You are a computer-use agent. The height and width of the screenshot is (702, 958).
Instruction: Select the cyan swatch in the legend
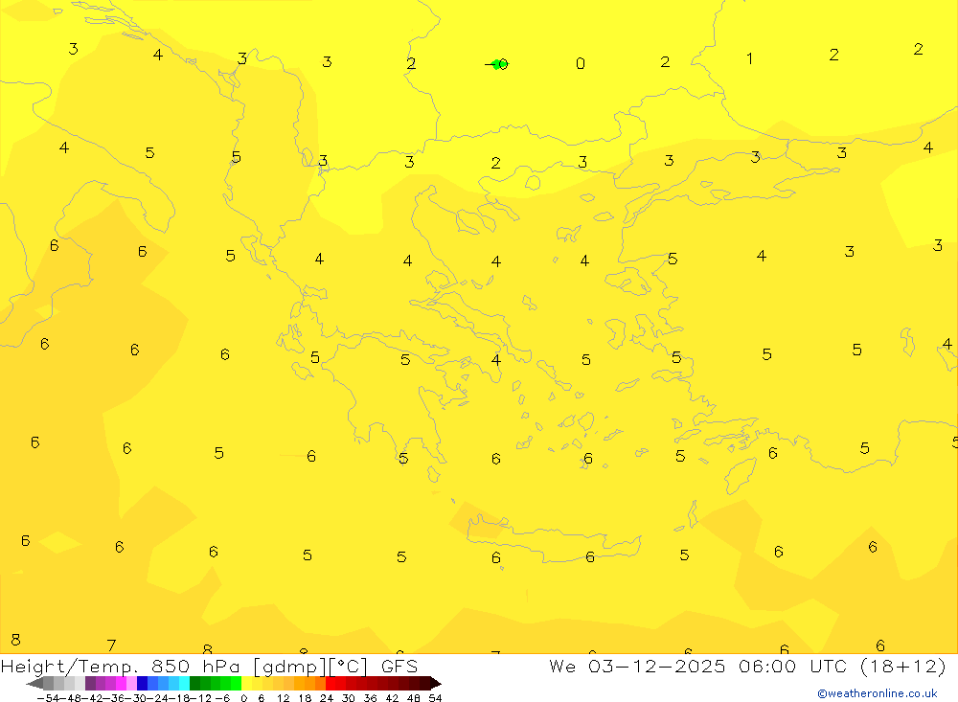click(184, 684)
